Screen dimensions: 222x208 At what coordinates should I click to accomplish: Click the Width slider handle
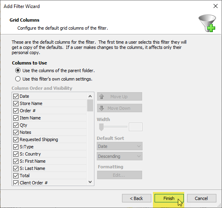[101, 127]
